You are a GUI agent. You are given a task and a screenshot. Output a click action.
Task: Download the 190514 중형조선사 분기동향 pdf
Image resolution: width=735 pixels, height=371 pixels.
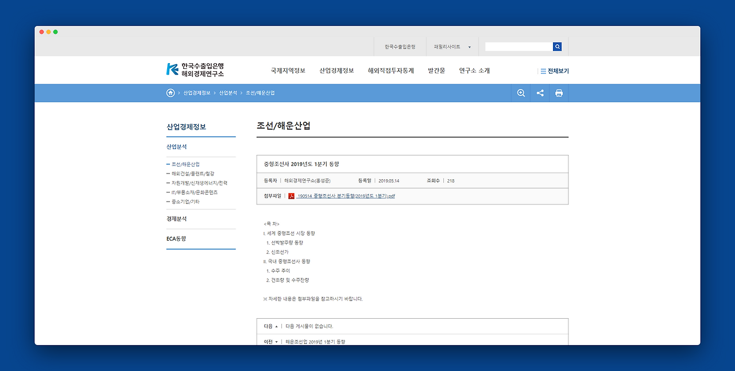tap(346, 196)
